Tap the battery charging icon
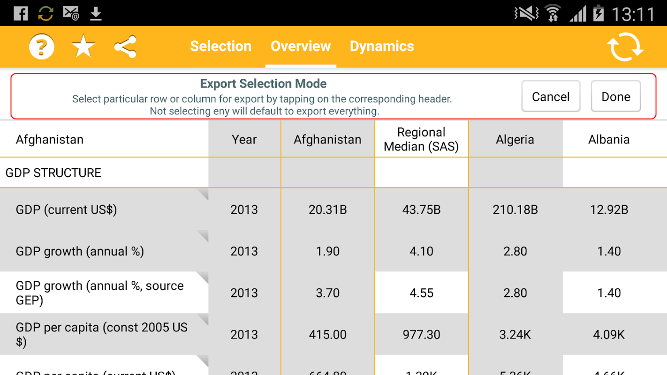 pyautogui.click(x=599, y=13)
